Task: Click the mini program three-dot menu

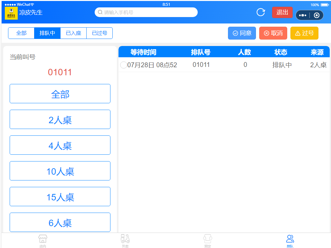Action: point(303,15)
